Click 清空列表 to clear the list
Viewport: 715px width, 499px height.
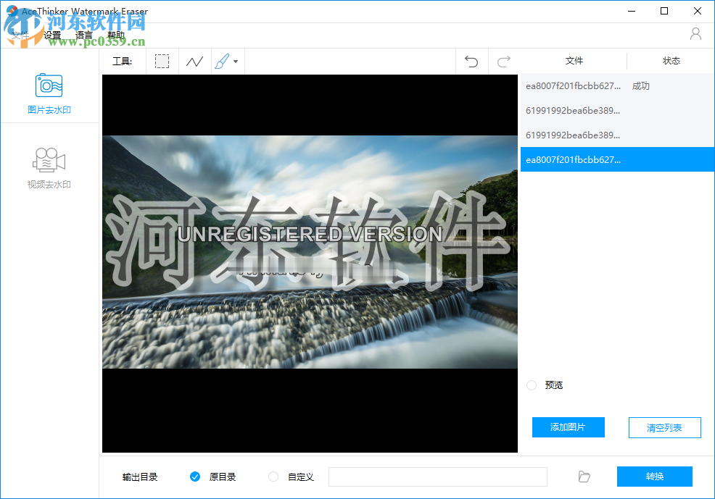click(664, 427)
